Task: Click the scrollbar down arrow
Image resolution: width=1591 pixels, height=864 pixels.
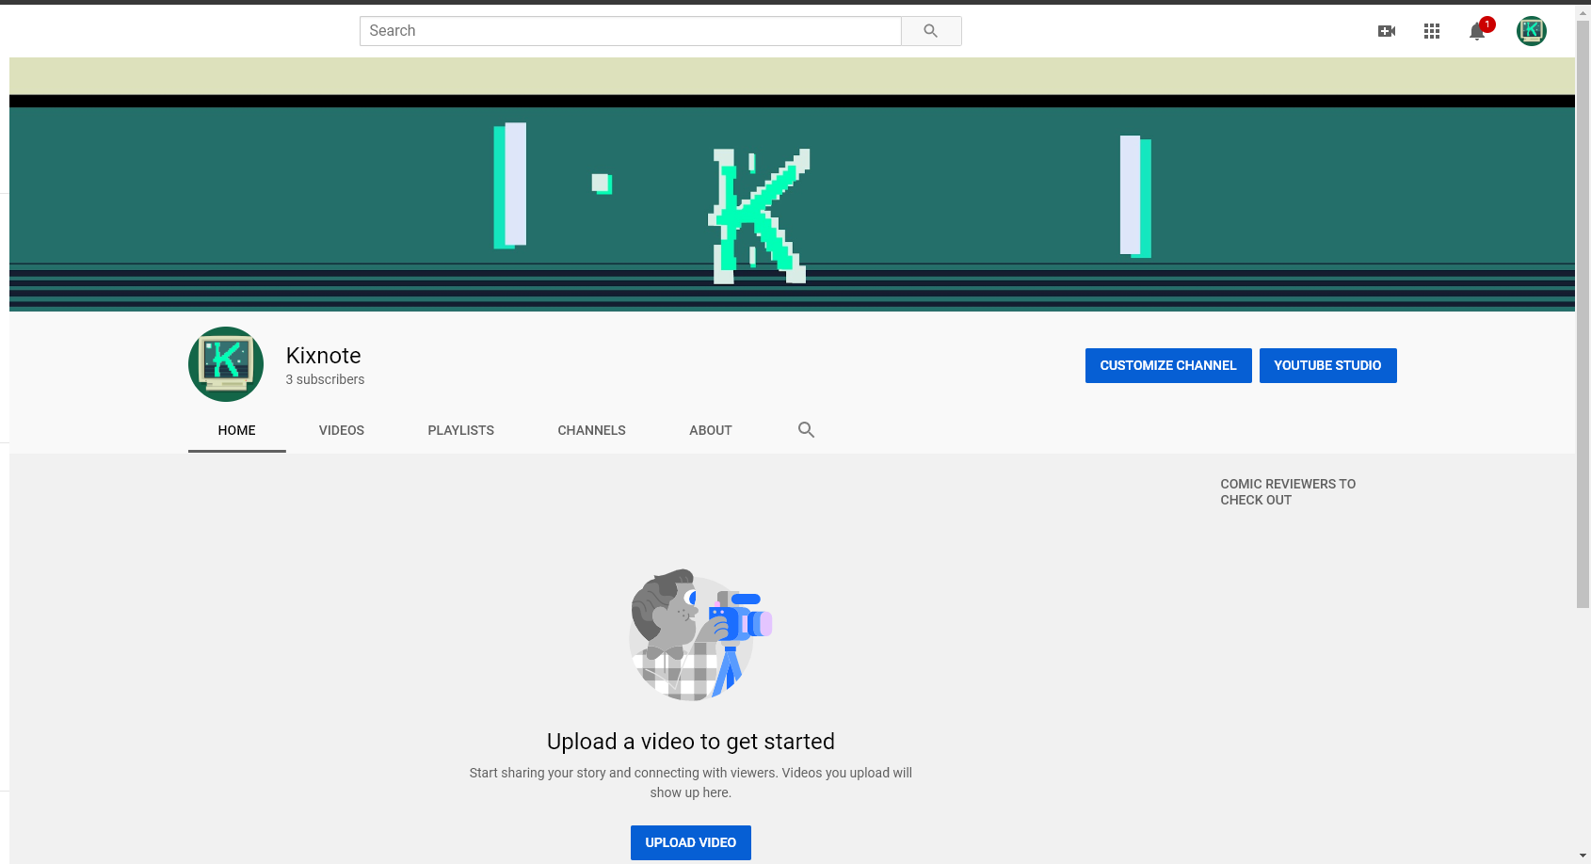Action: (1583, 856)
